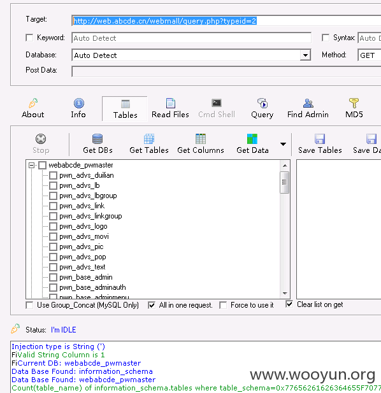The width and height of the screenshot is (381, 393).
Task: Select the pwn_base_admin table name
Action: tap(86, 277)
